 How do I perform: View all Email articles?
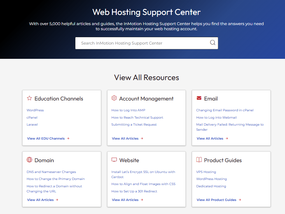tap(210, 138)
